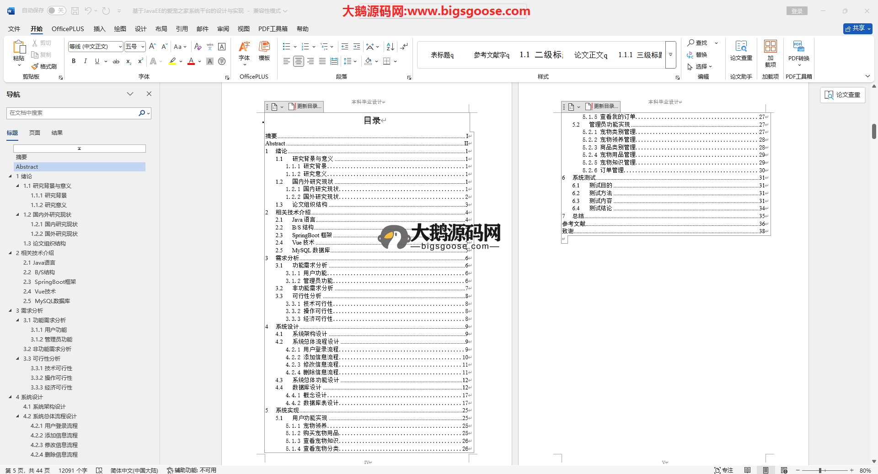The height and width of the screenshot is (474, 878).
Task: Click the 在文档中搜索 search box
Action: (x=73, y=113)
